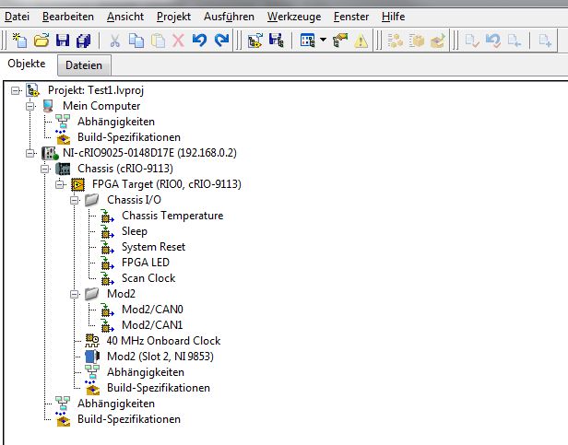Screen dimensions: 568x445
Task: Select Mod2 (Slot 2, NI 9853) module
Action: [160, 357]
